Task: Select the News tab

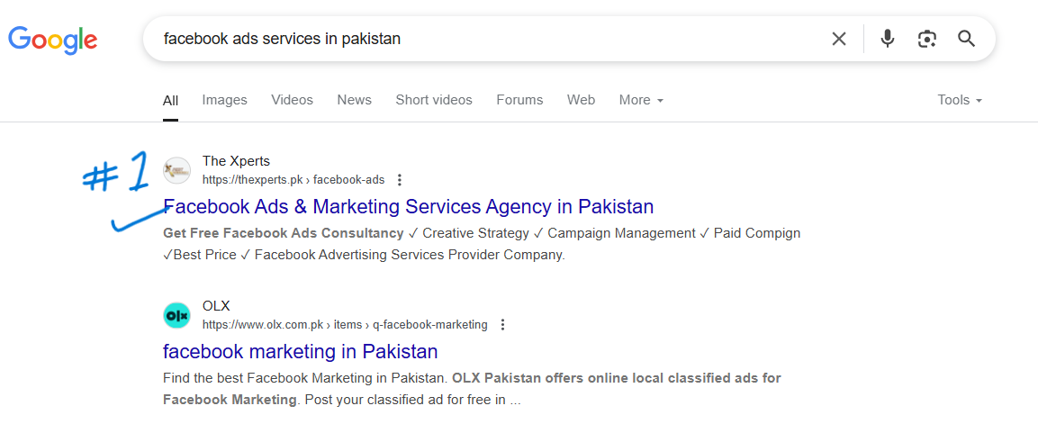Action: tap(354, 100)
